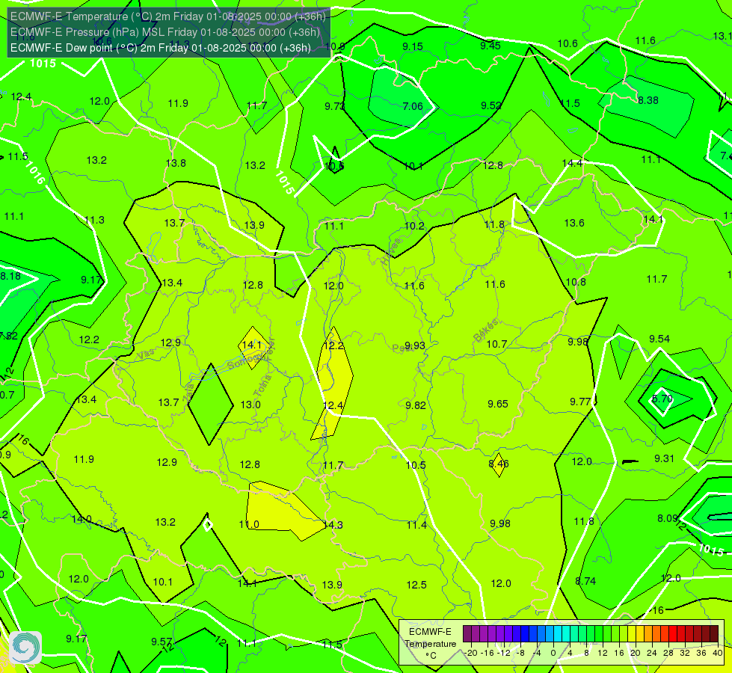
Task: Click the legend tick label -12
Action: click(x=503, y=653)
